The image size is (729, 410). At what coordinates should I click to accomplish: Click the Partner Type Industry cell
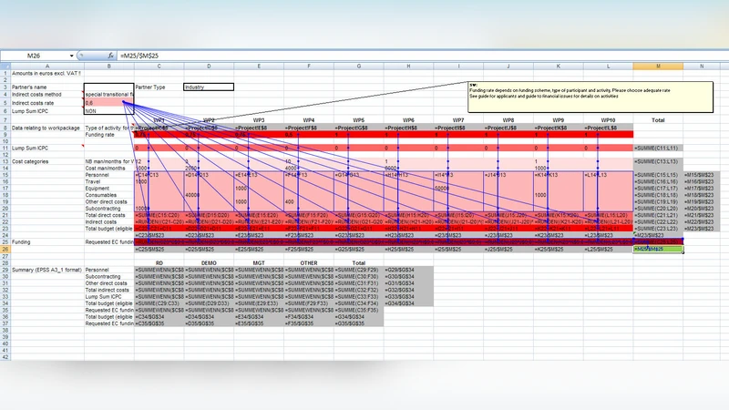(x=208, y=87)
